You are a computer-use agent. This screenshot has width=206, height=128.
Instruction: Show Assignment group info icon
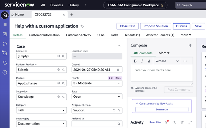[114, 110]
